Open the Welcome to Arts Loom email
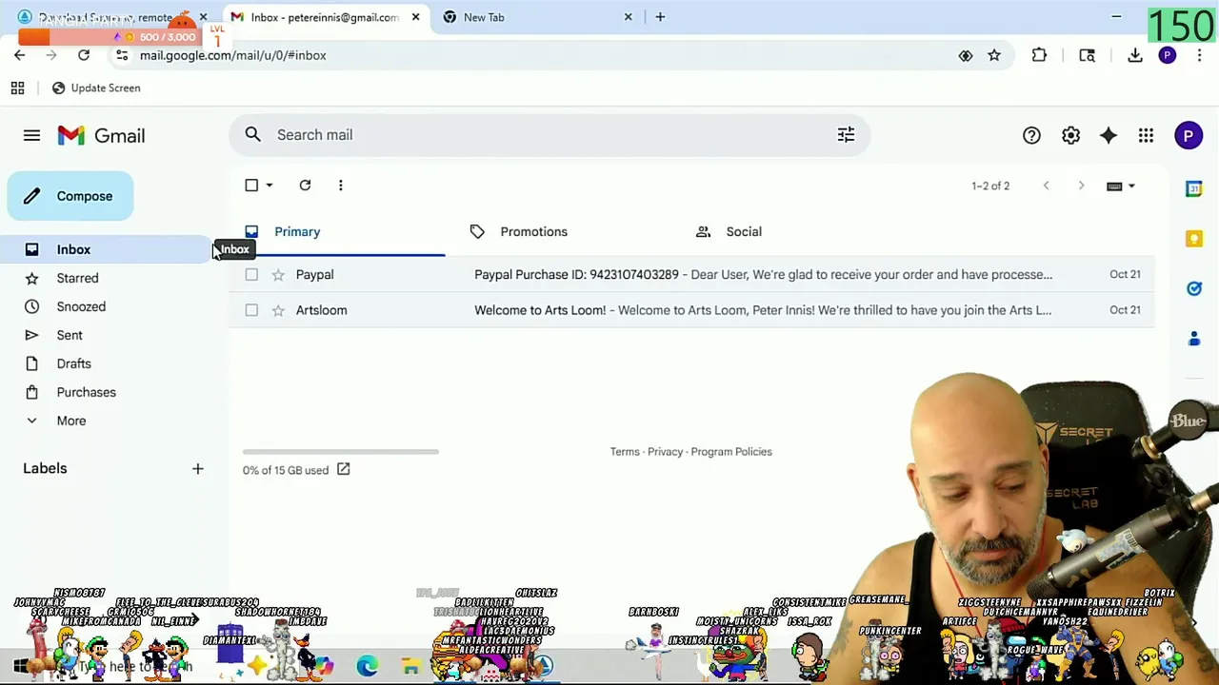The width and height of the screenshot is (1219, 685). pos(691,309)
